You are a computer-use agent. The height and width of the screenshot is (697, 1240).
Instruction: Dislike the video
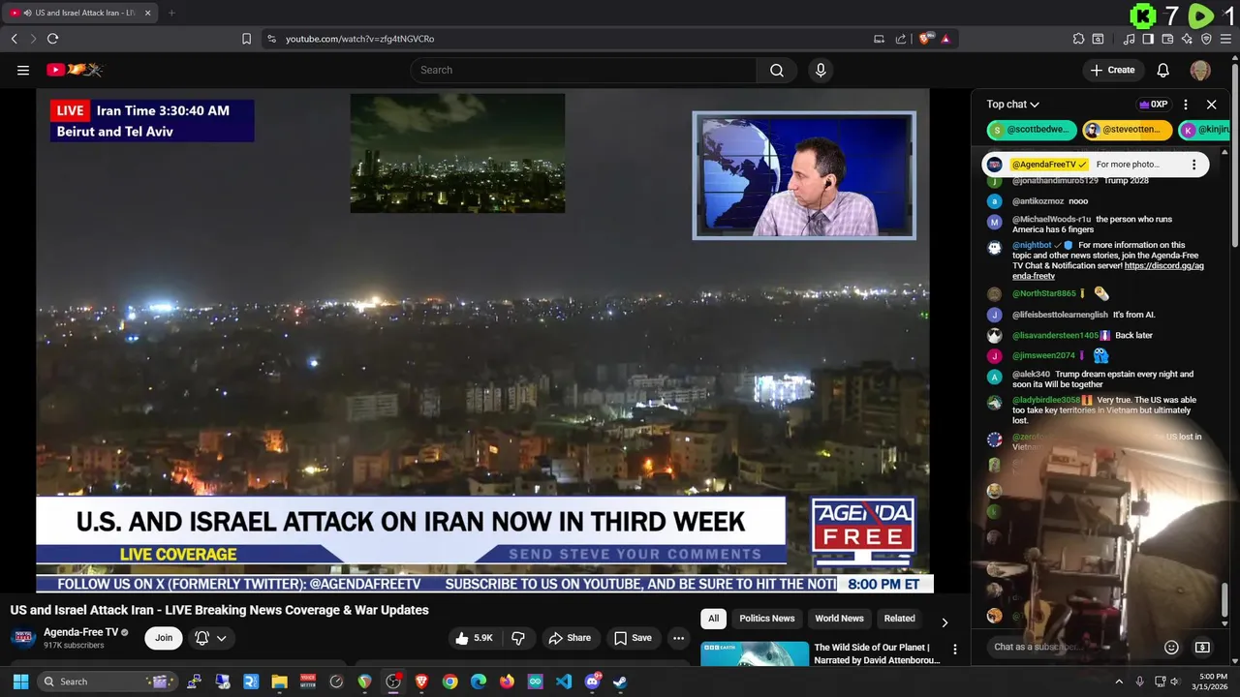(518, 638)
